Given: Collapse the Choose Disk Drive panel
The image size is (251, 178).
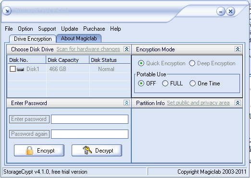Looking at the screenshot, I should (126, 49).
